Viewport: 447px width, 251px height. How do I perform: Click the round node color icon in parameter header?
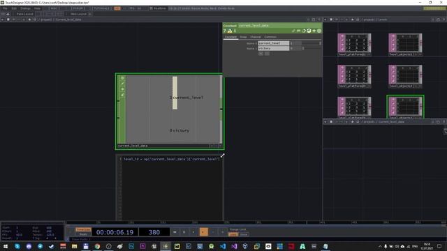tap(319, 31)
